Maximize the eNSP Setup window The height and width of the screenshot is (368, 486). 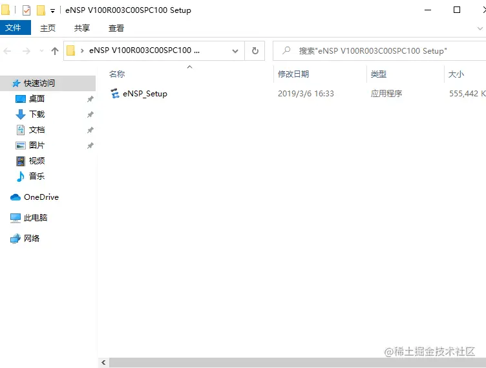pyautogui.click(x=456, y=10)
